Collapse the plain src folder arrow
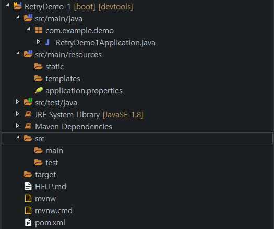This screenshot has height=229, width=274. pos(18,137)
